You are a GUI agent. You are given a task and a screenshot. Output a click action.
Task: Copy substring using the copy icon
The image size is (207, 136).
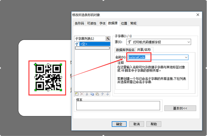coord(92,94)
